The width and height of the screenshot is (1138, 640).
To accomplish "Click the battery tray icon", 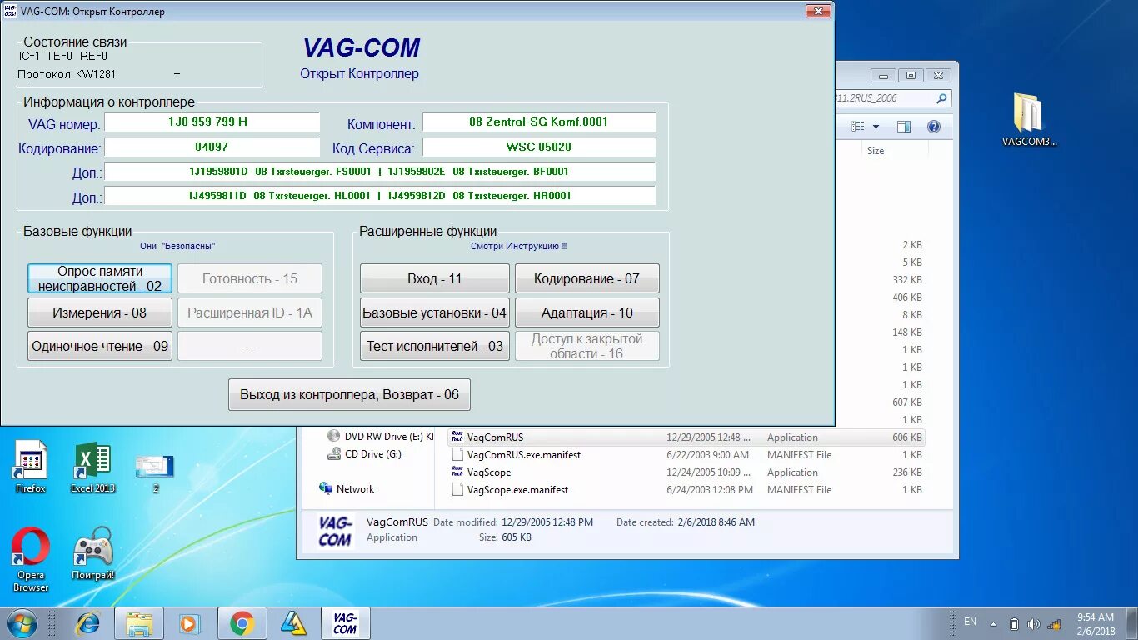I will [1014, 624].
